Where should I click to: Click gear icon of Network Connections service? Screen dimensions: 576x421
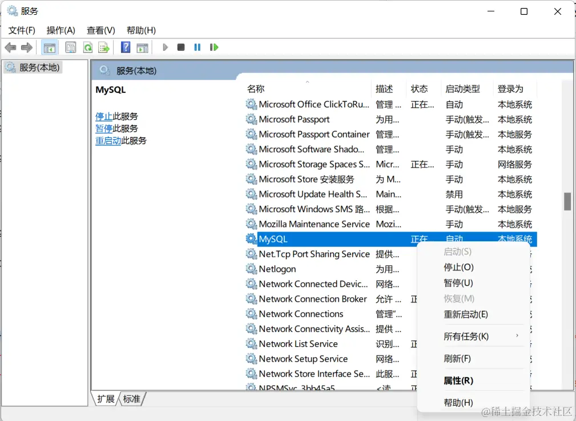click(251, 314)
